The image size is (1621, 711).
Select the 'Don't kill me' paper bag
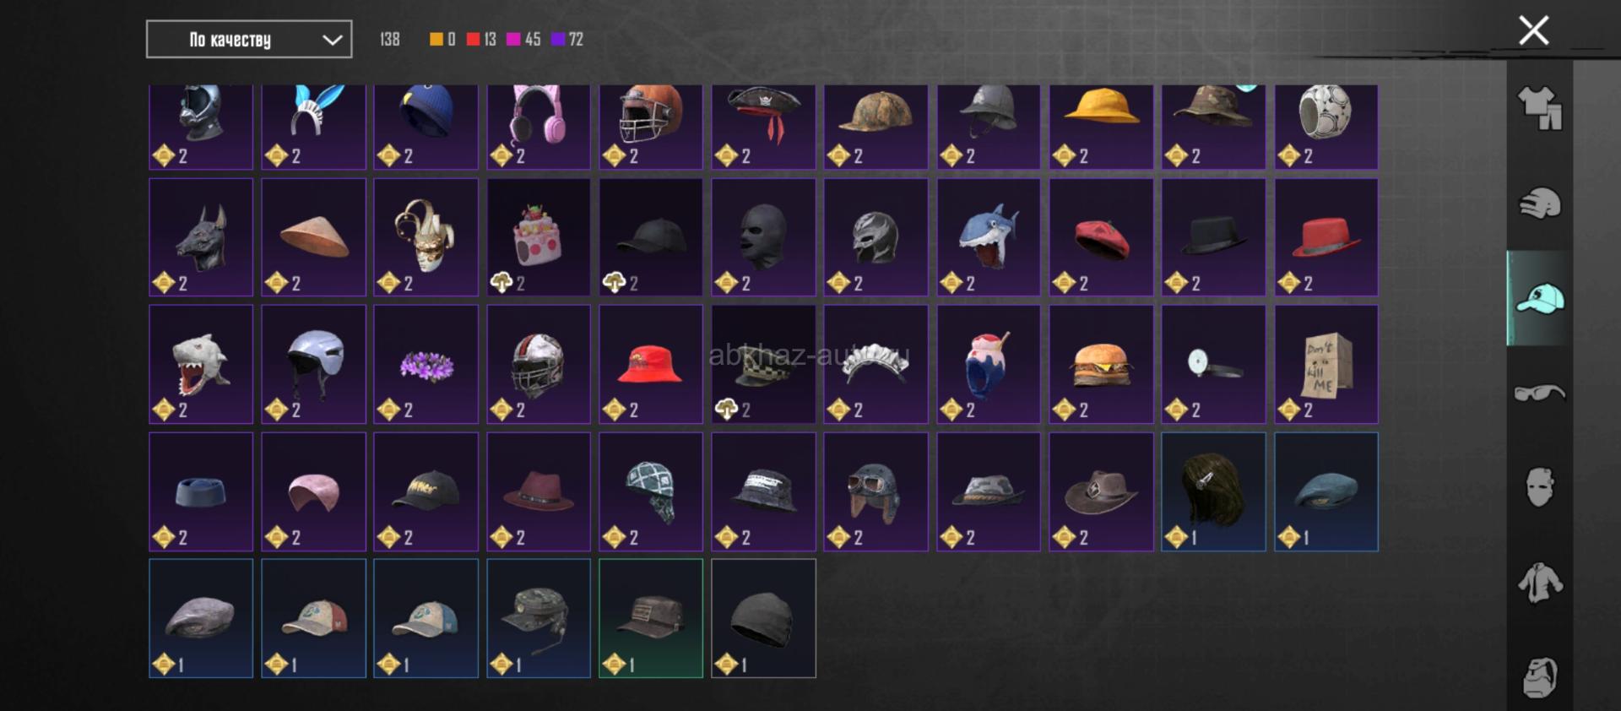[1326, 364]
